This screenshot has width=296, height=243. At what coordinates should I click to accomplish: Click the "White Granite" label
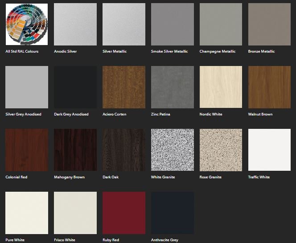pos(163,177)
